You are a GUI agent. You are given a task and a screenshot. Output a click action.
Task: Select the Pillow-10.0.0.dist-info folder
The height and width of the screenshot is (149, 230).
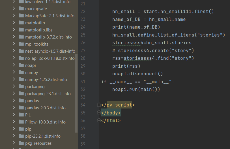(45, 122)
